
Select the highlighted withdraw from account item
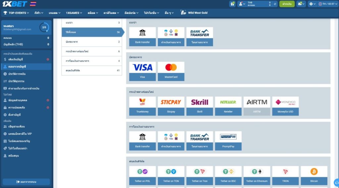(x=26, y=67)
